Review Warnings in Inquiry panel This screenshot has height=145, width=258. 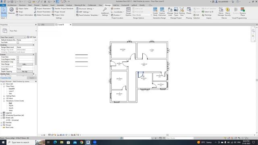coord(207,15)
